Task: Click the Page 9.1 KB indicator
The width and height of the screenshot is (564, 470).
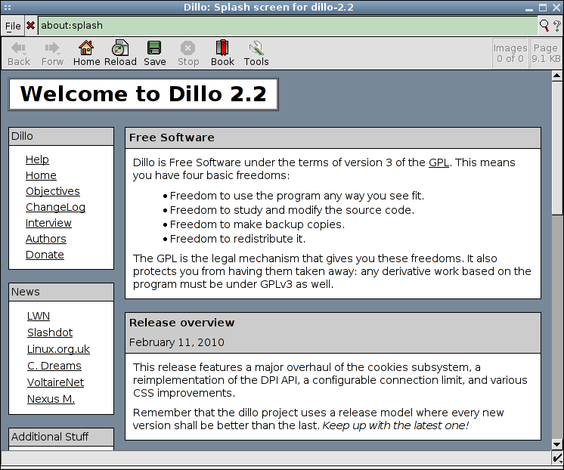Action: tap(546, 53)
